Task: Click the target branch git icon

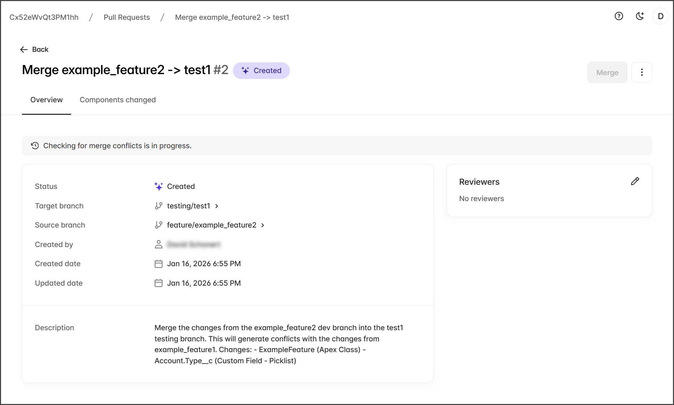Action: pyautogui.click(x=159, y=206)
